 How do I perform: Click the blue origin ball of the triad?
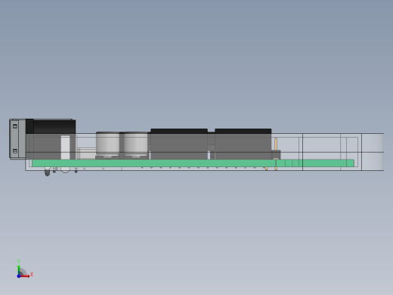click(x=19, y=276)
